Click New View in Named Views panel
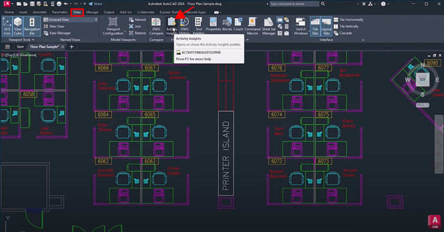Image resolution: width=444 pixels, height=232 pixels. click(54, 26)
